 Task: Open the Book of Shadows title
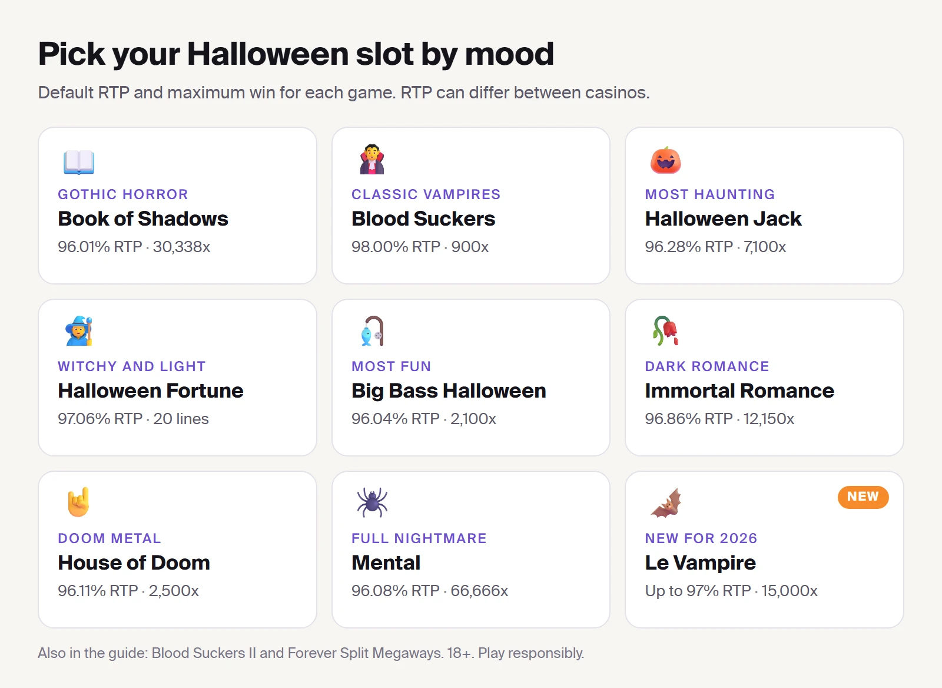click(x=143, y=219)
